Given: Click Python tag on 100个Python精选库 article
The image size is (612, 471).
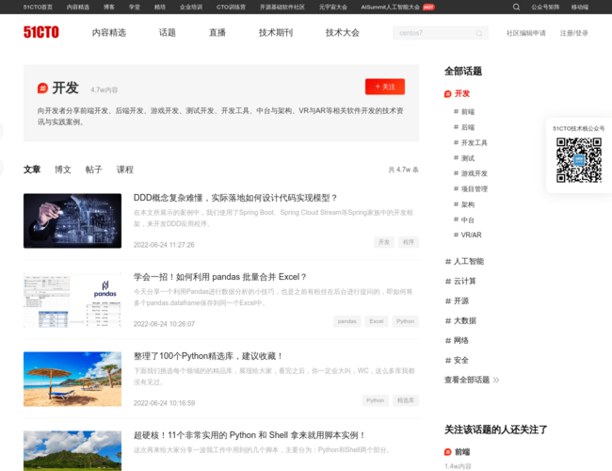Looking at the screenshot, I should click(x=375, y=400).
